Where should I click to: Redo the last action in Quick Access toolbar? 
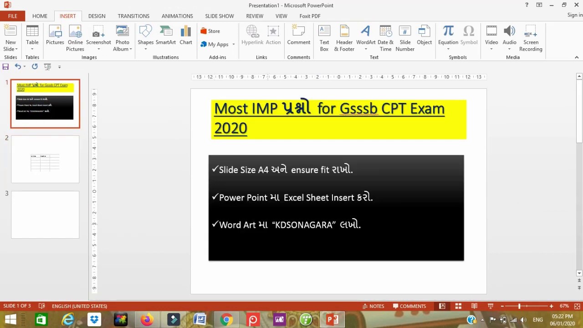[x=35, y=67]
